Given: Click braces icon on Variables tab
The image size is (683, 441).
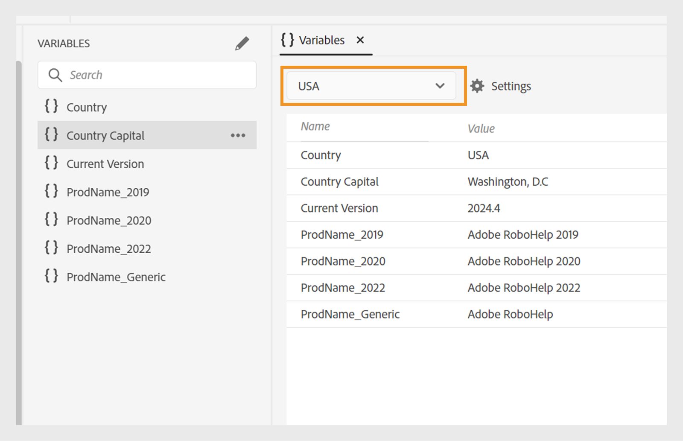Looking at the screenshot, I should 287,40.
